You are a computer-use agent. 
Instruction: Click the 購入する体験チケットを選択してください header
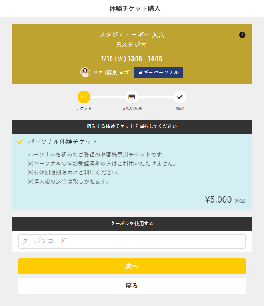(x=132, y=126)
